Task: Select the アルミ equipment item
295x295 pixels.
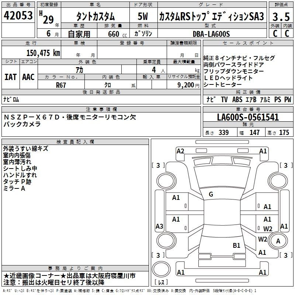Action: [265, 99]
